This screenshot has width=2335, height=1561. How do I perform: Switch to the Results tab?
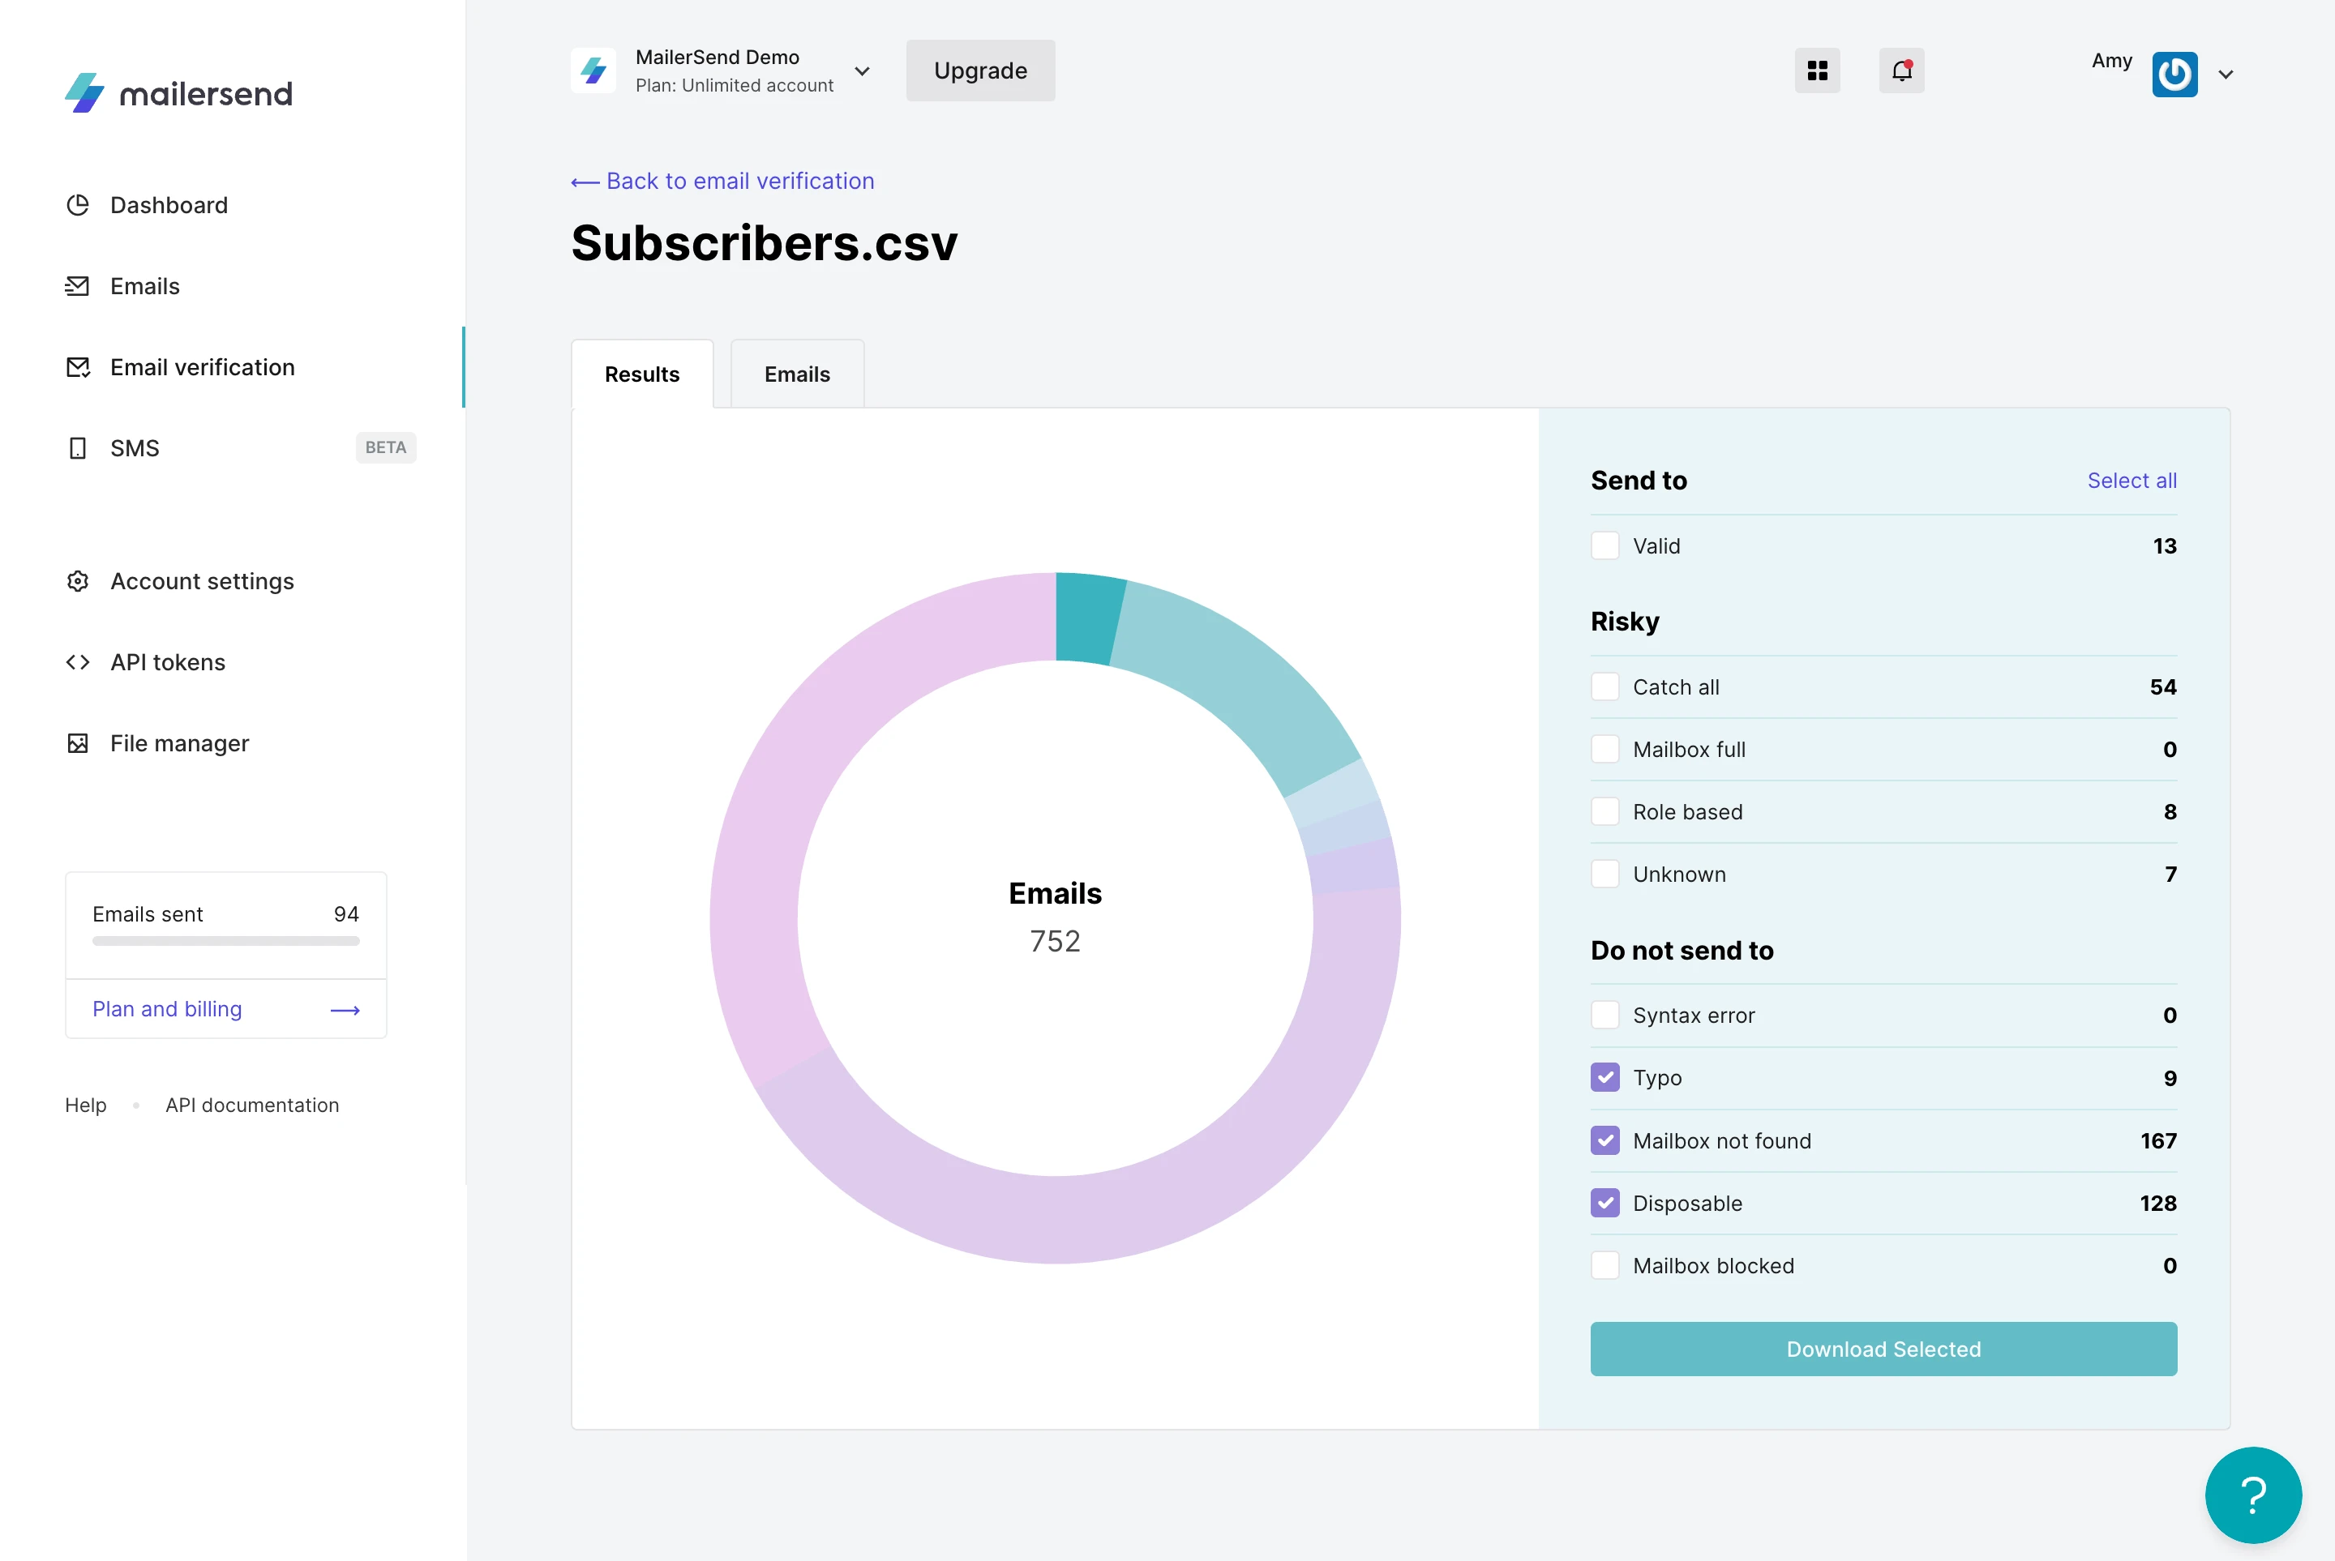point(642,374)
